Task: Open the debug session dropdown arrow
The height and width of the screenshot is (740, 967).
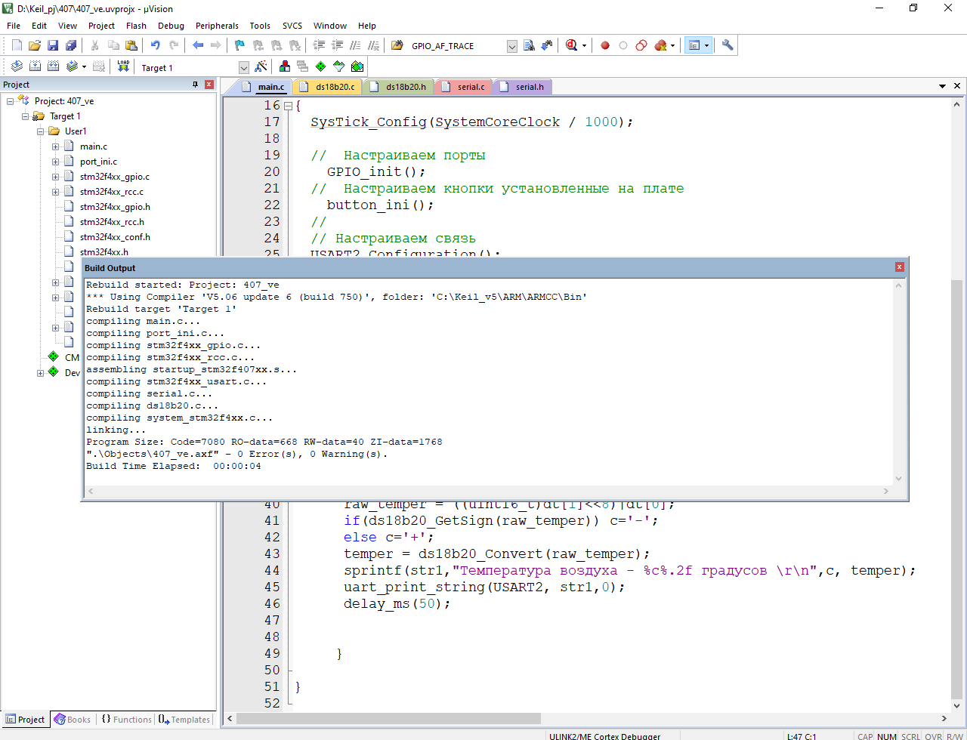Action: (x=584, y=45)
